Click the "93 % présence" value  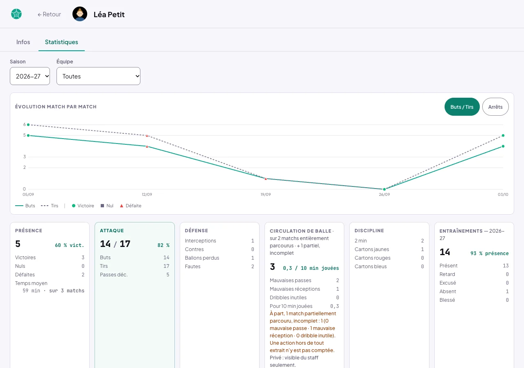click(490, 254)
